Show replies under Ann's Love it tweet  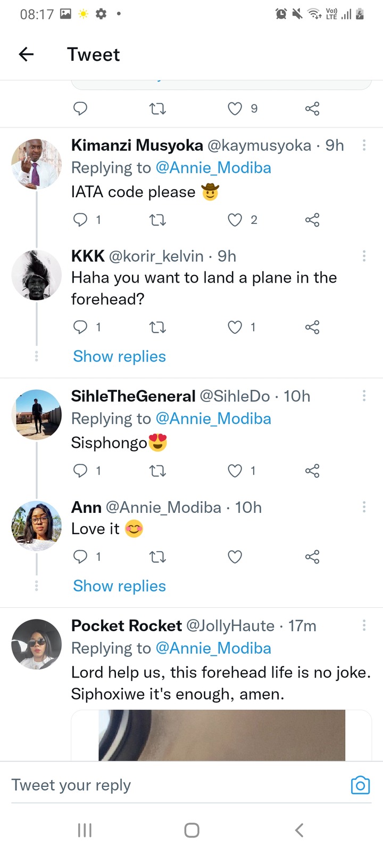coord(120,586)
